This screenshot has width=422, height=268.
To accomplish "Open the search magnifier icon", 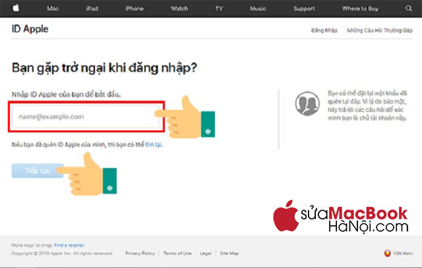I will 409,9.
